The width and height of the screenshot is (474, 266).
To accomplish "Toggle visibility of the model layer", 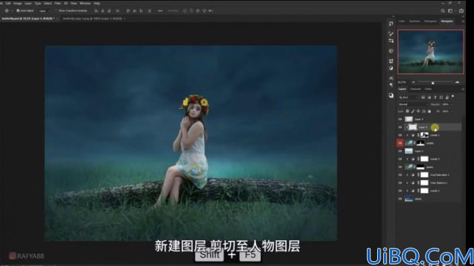I will (400, 143).
